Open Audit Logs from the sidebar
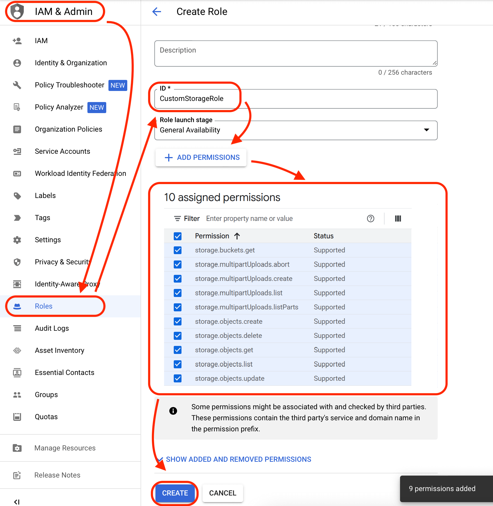493x506 pixels. pyautogui.click(x=52, y=328)
